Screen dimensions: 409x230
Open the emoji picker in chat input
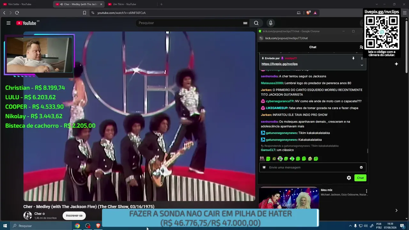coord(361,167)
